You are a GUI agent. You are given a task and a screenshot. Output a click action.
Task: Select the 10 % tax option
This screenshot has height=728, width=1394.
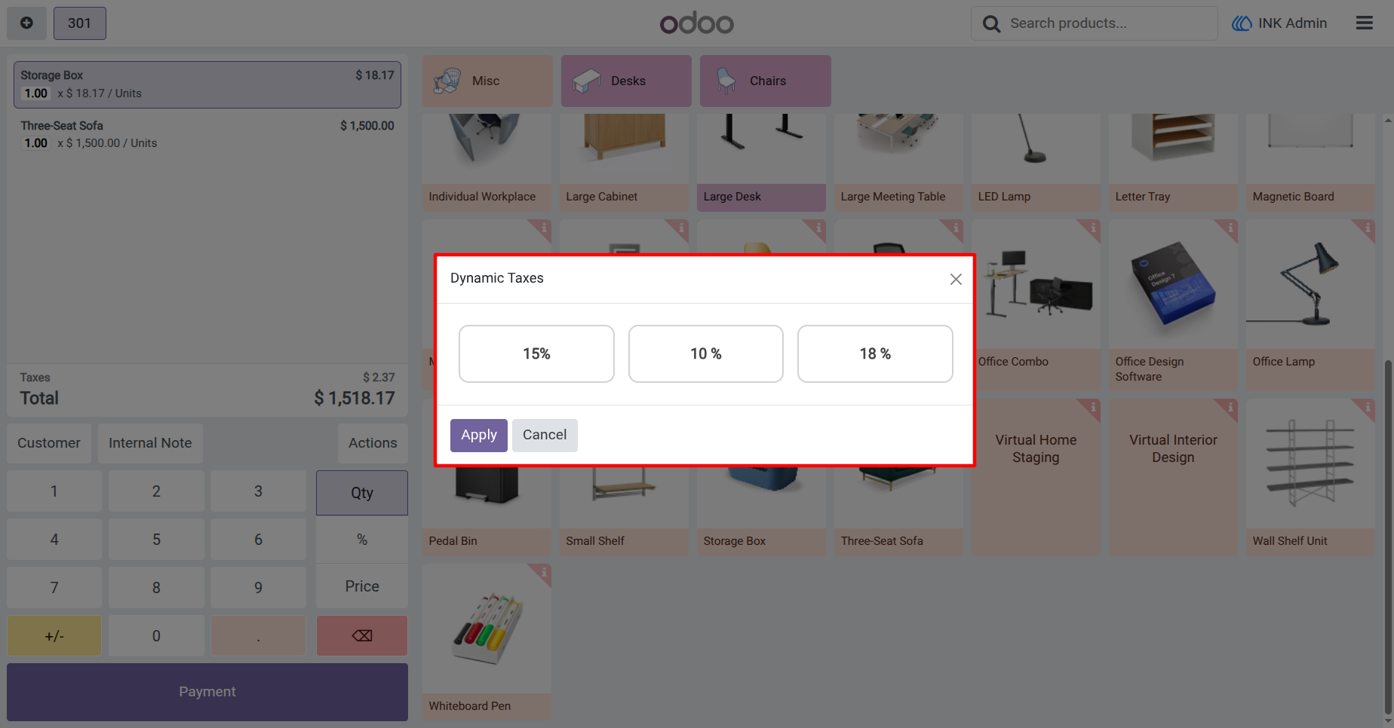(x=706, y=354)
